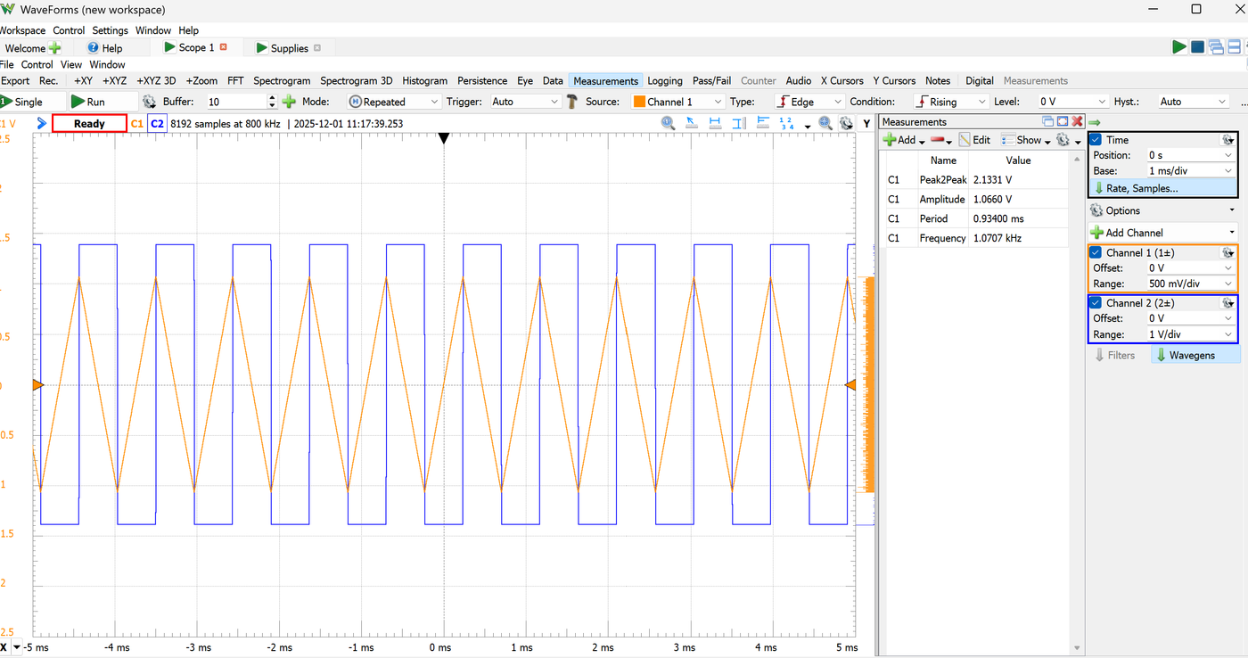Open the Mode Repeated dropdown
The image size is (1248, 658).
(393, 102)
